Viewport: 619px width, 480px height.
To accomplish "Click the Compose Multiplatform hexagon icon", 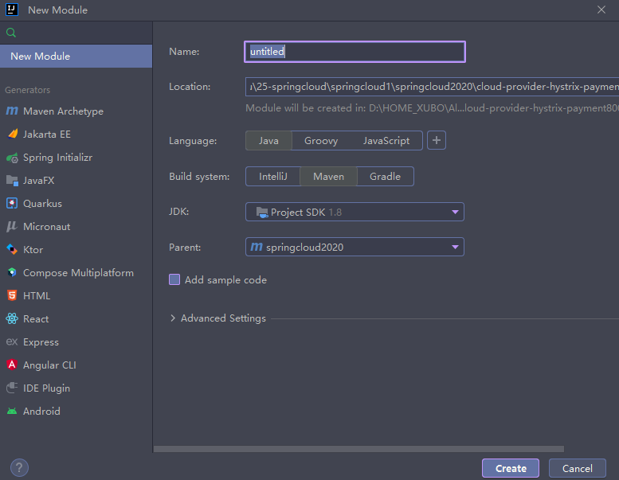I will [x=12, y=272].
